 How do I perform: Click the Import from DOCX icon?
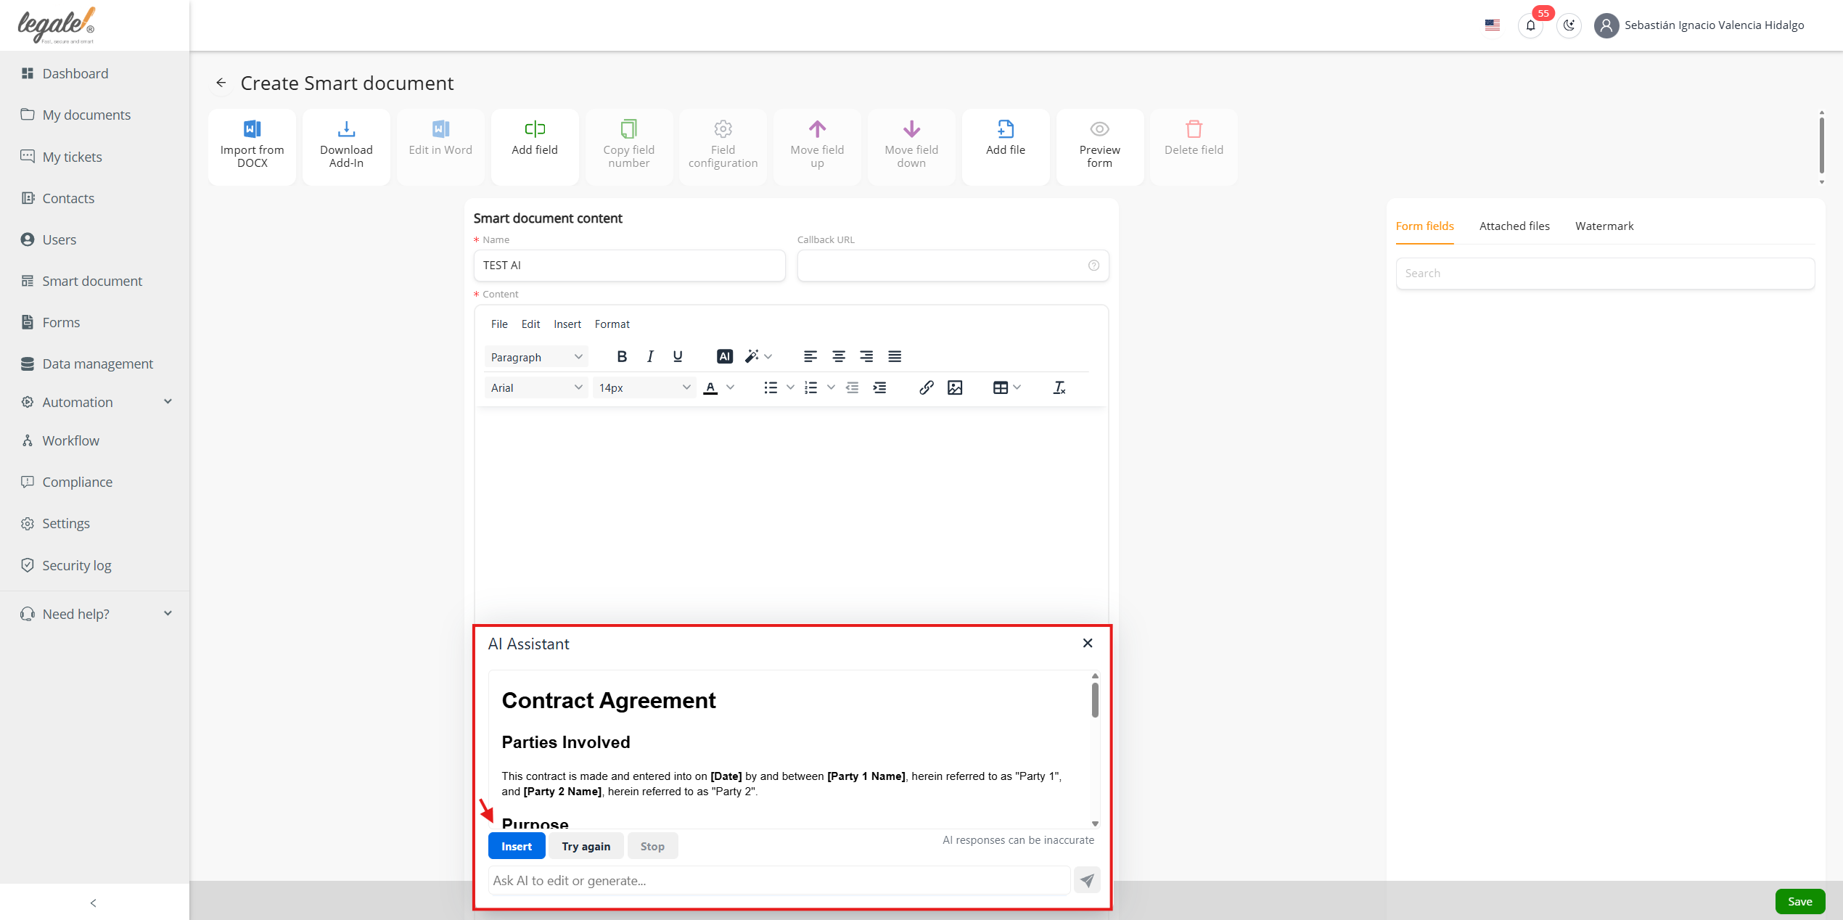[252, 129]
